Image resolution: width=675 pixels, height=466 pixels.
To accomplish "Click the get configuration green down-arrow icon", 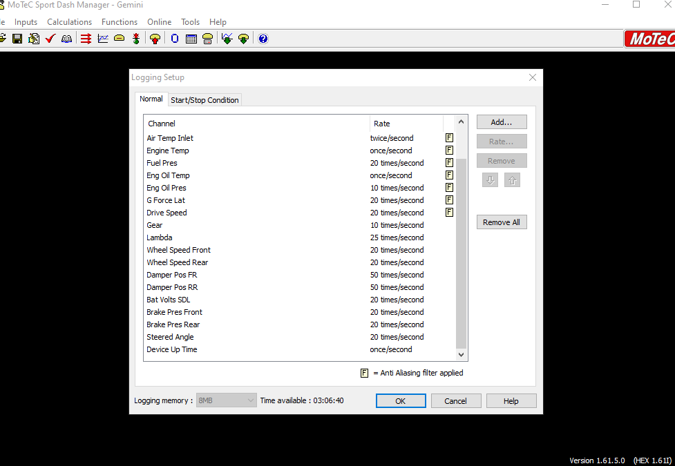I will point(243,39).
